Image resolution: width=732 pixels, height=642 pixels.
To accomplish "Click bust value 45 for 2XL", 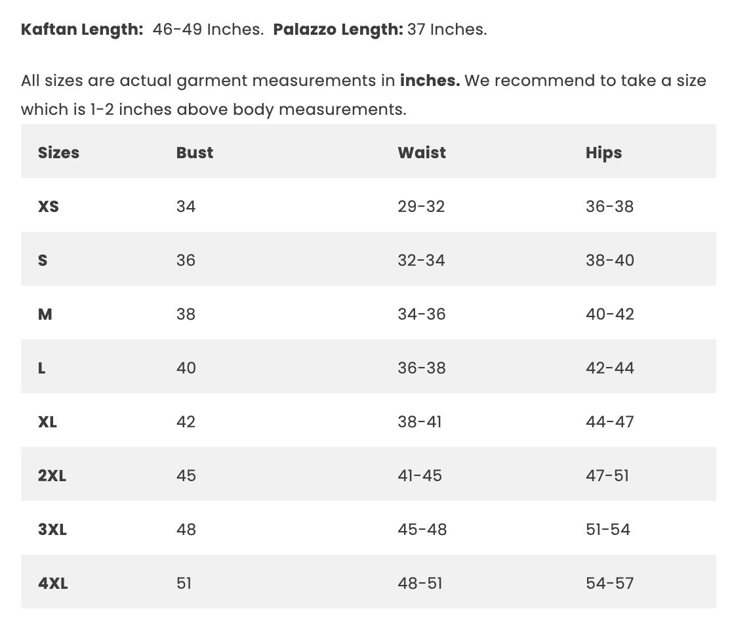I will [x=186, y=475].
